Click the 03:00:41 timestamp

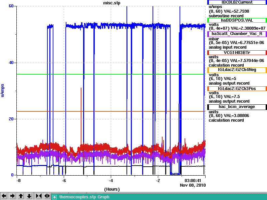[x=193, y=180]
